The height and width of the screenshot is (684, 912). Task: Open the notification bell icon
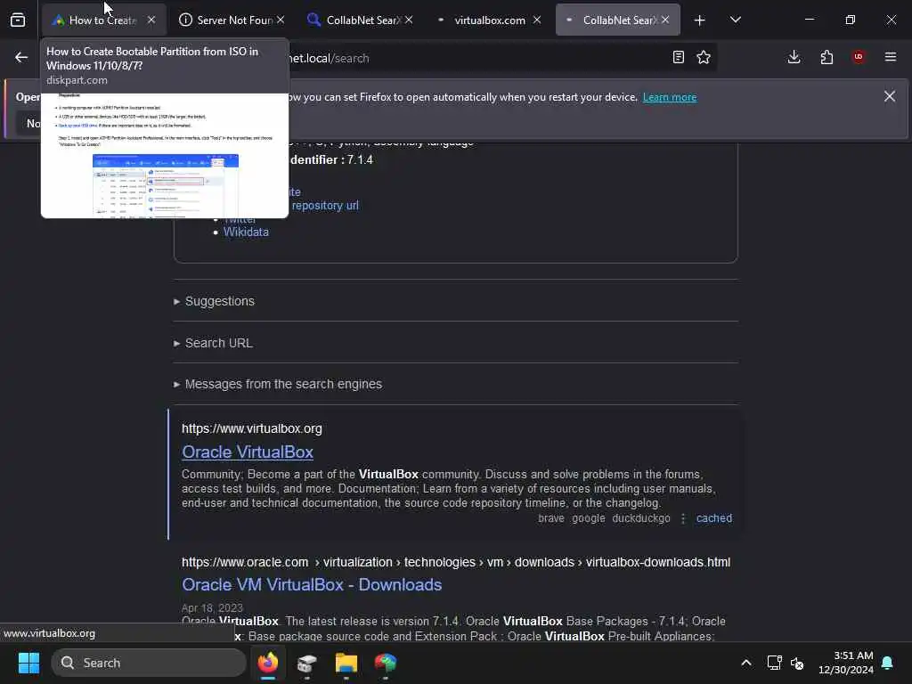coord(888,663)
